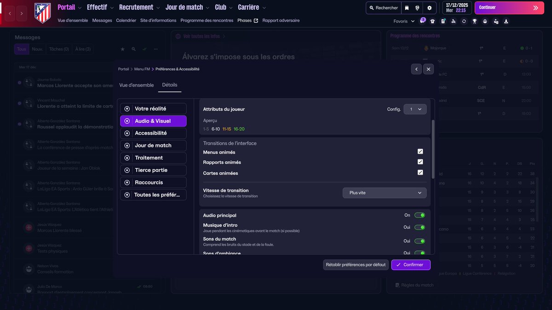Open the trophy competitions favourite icon
The width and height of the screenshot is (552, 310).
coord(475,21)
